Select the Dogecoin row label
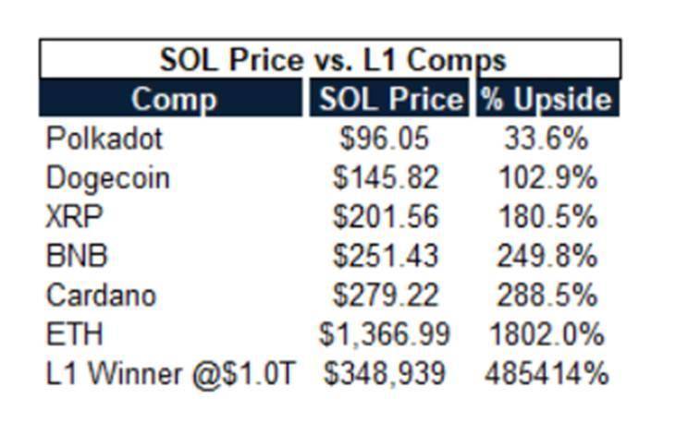The height and width of the screenshot is (423, 688). pyautogui.click(x=108, y=177)
